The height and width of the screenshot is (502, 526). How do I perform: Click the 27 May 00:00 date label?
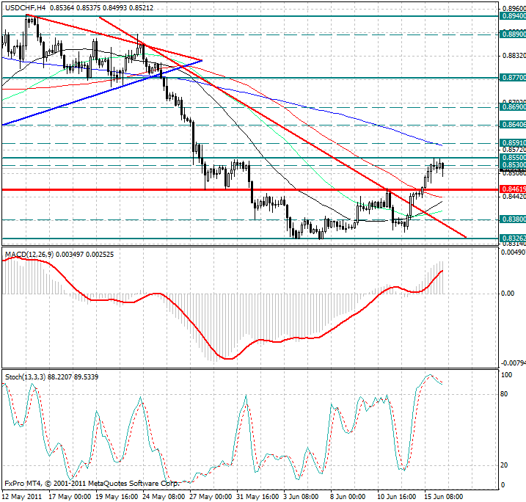[x=211, y=497]
